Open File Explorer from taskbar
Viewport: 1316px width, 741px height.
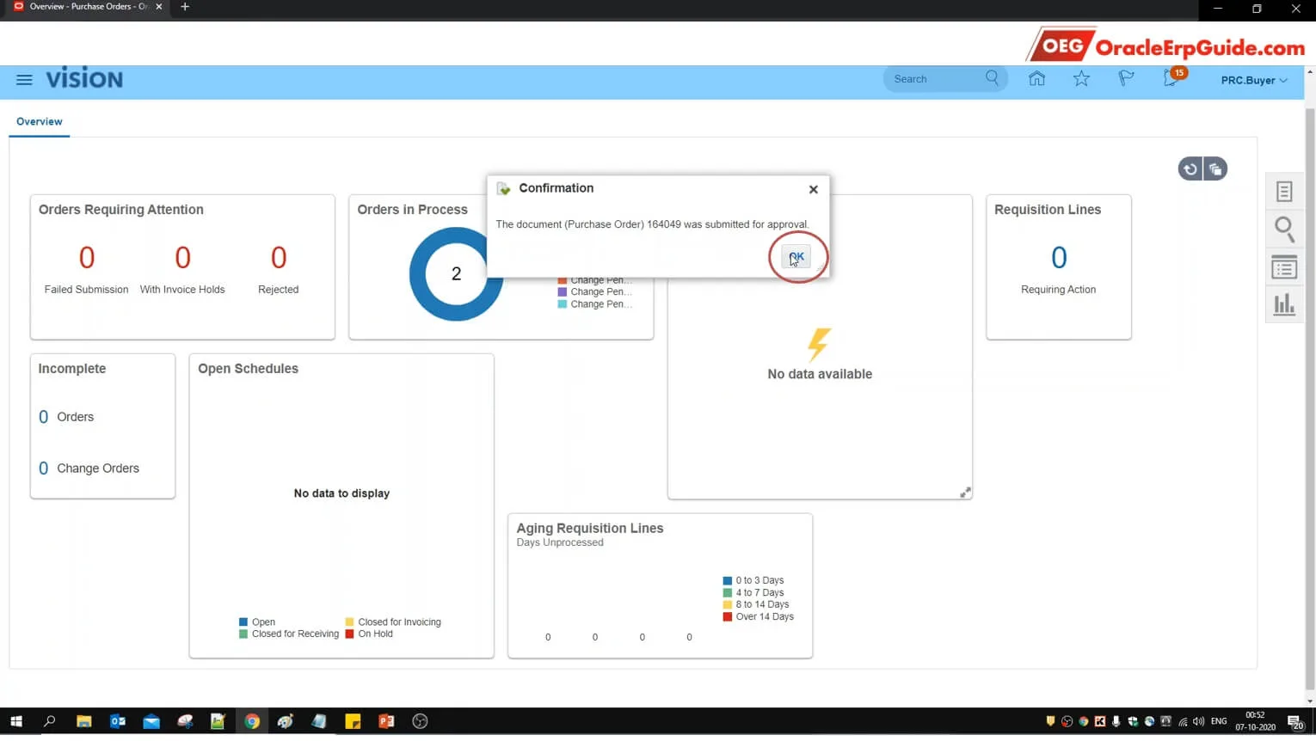click(83, 722)
